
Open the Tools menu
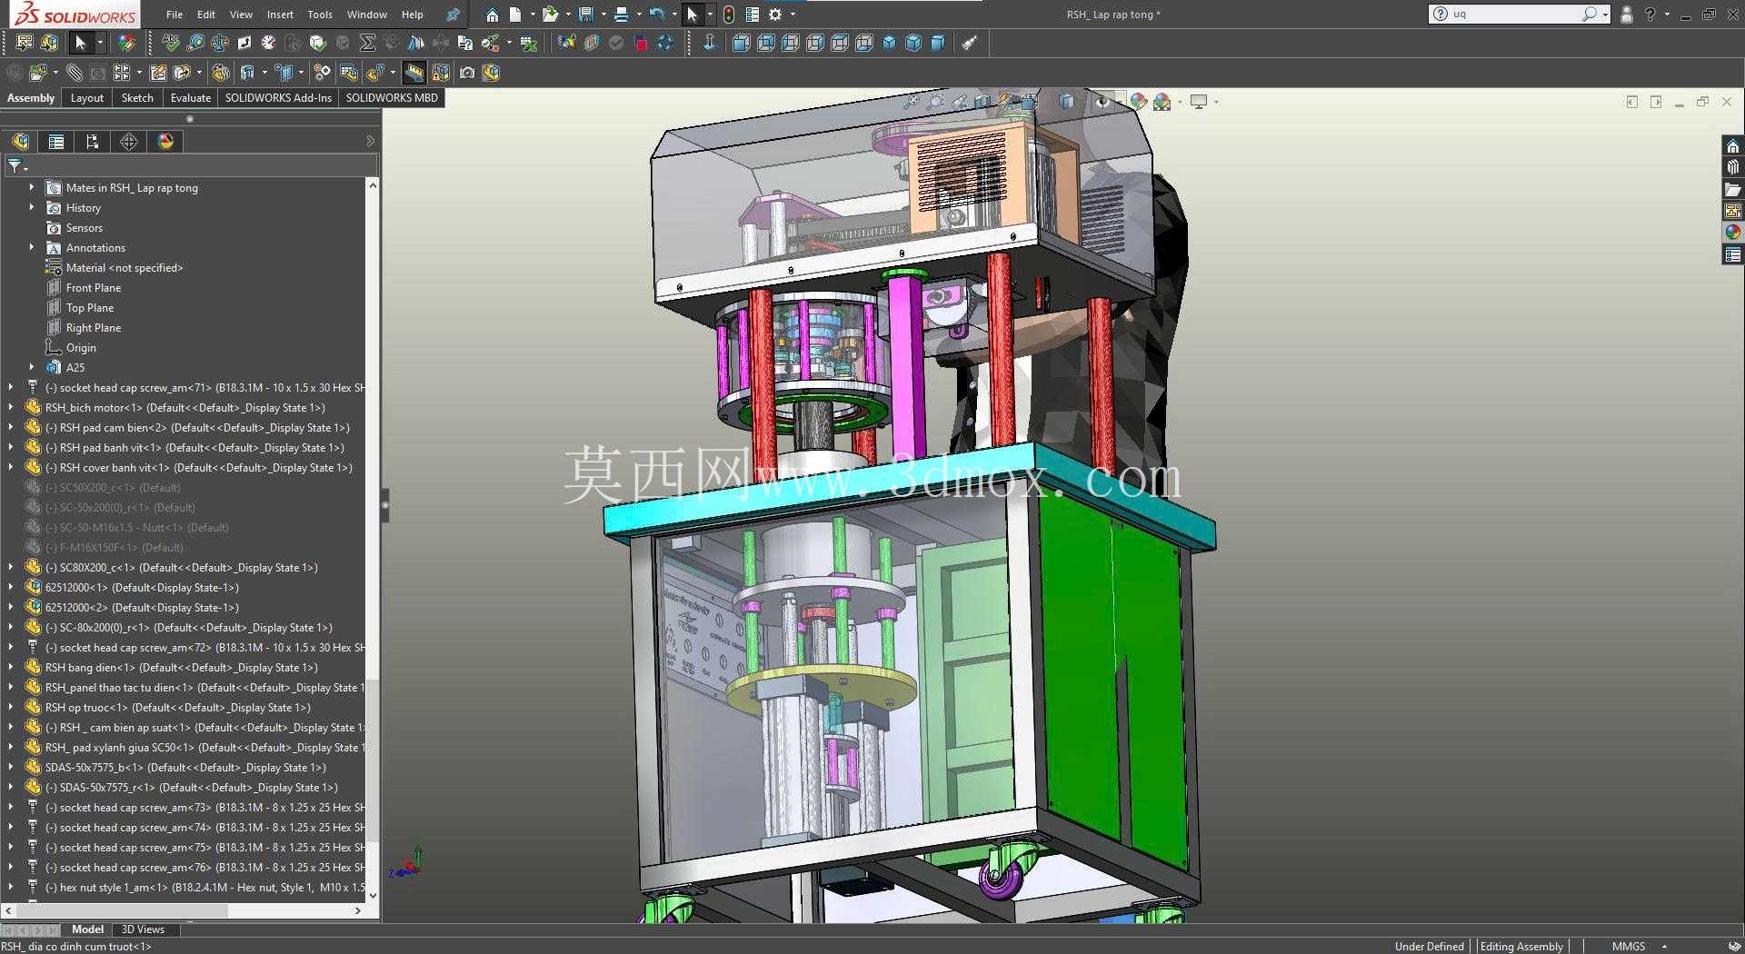320,15
